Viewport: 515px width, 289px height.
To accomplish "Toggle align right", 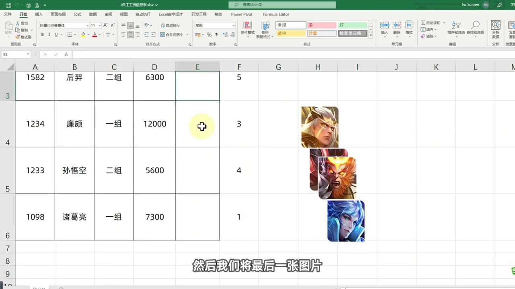I will point(138,35).
